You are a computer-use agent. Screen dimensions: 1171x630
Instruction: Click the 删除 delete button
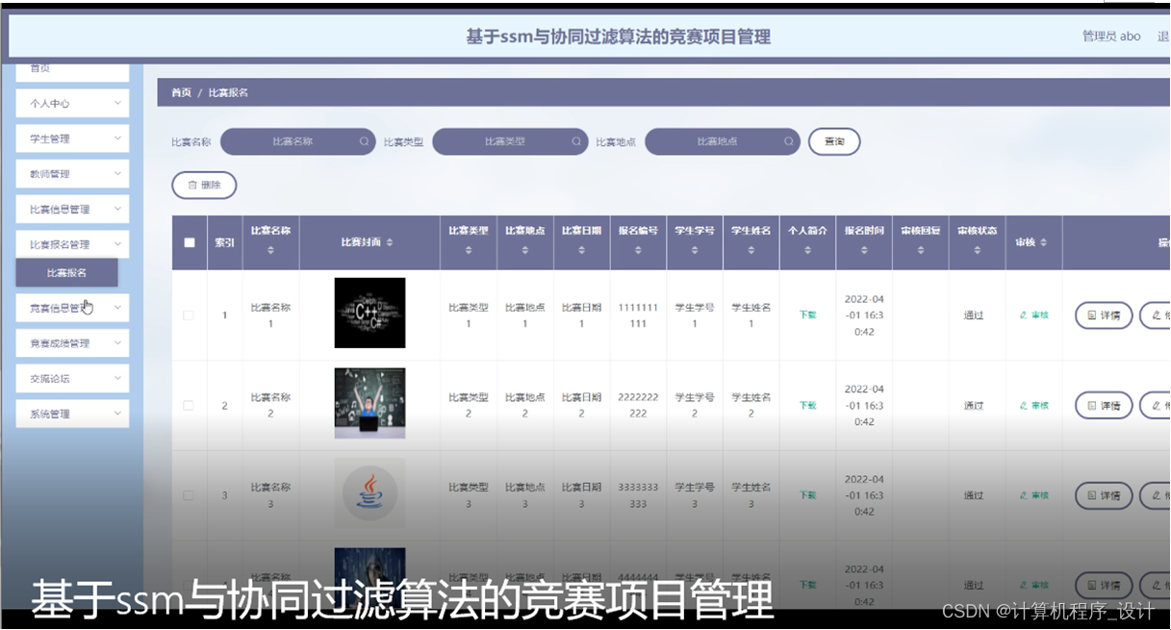(x=204, y=185)
